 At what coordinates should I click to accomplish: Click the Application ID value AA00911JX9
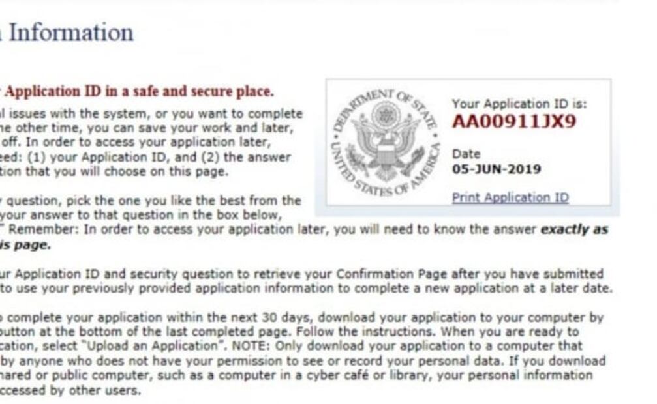pos(514,121)
